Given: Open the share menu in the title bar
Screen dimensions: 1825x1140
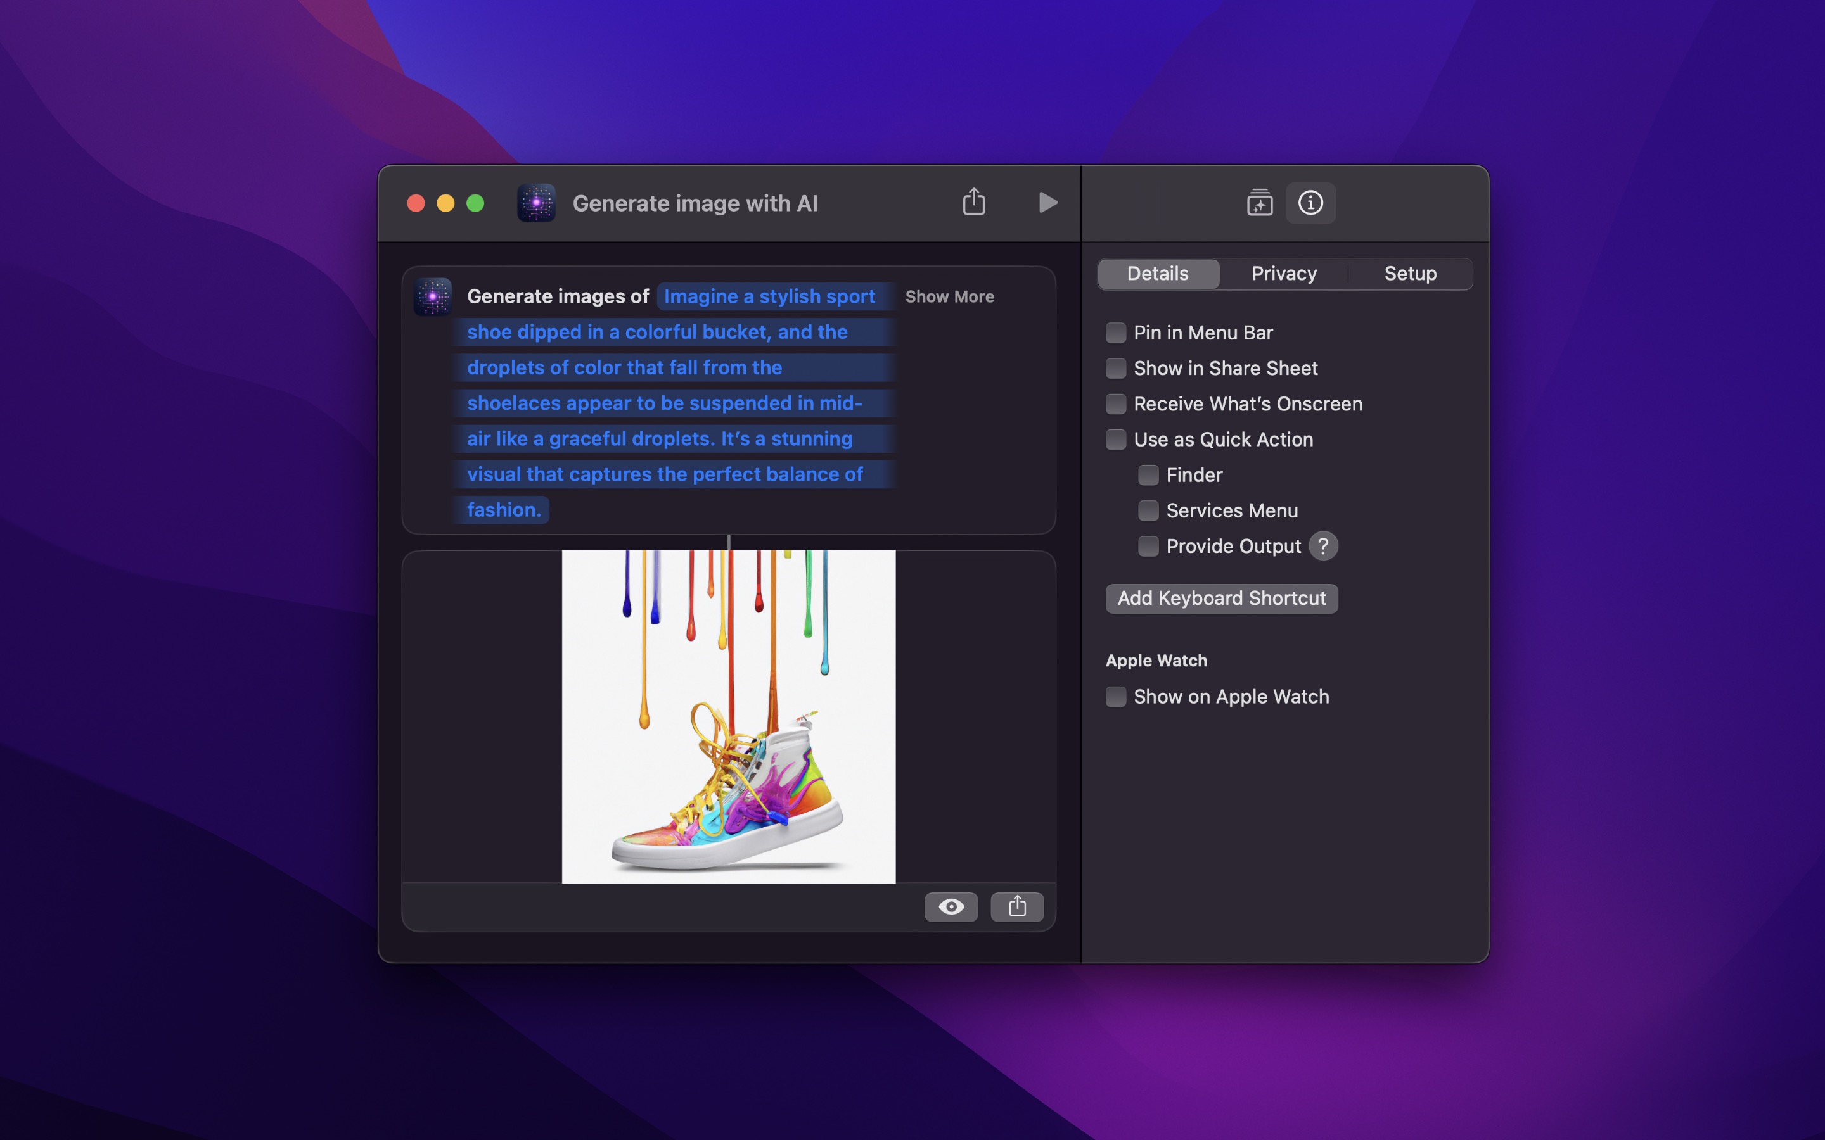Looking at the screenshot, I should click(973, 202).
